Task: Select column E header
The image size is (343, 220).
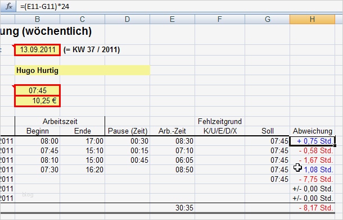Action: 173,19
